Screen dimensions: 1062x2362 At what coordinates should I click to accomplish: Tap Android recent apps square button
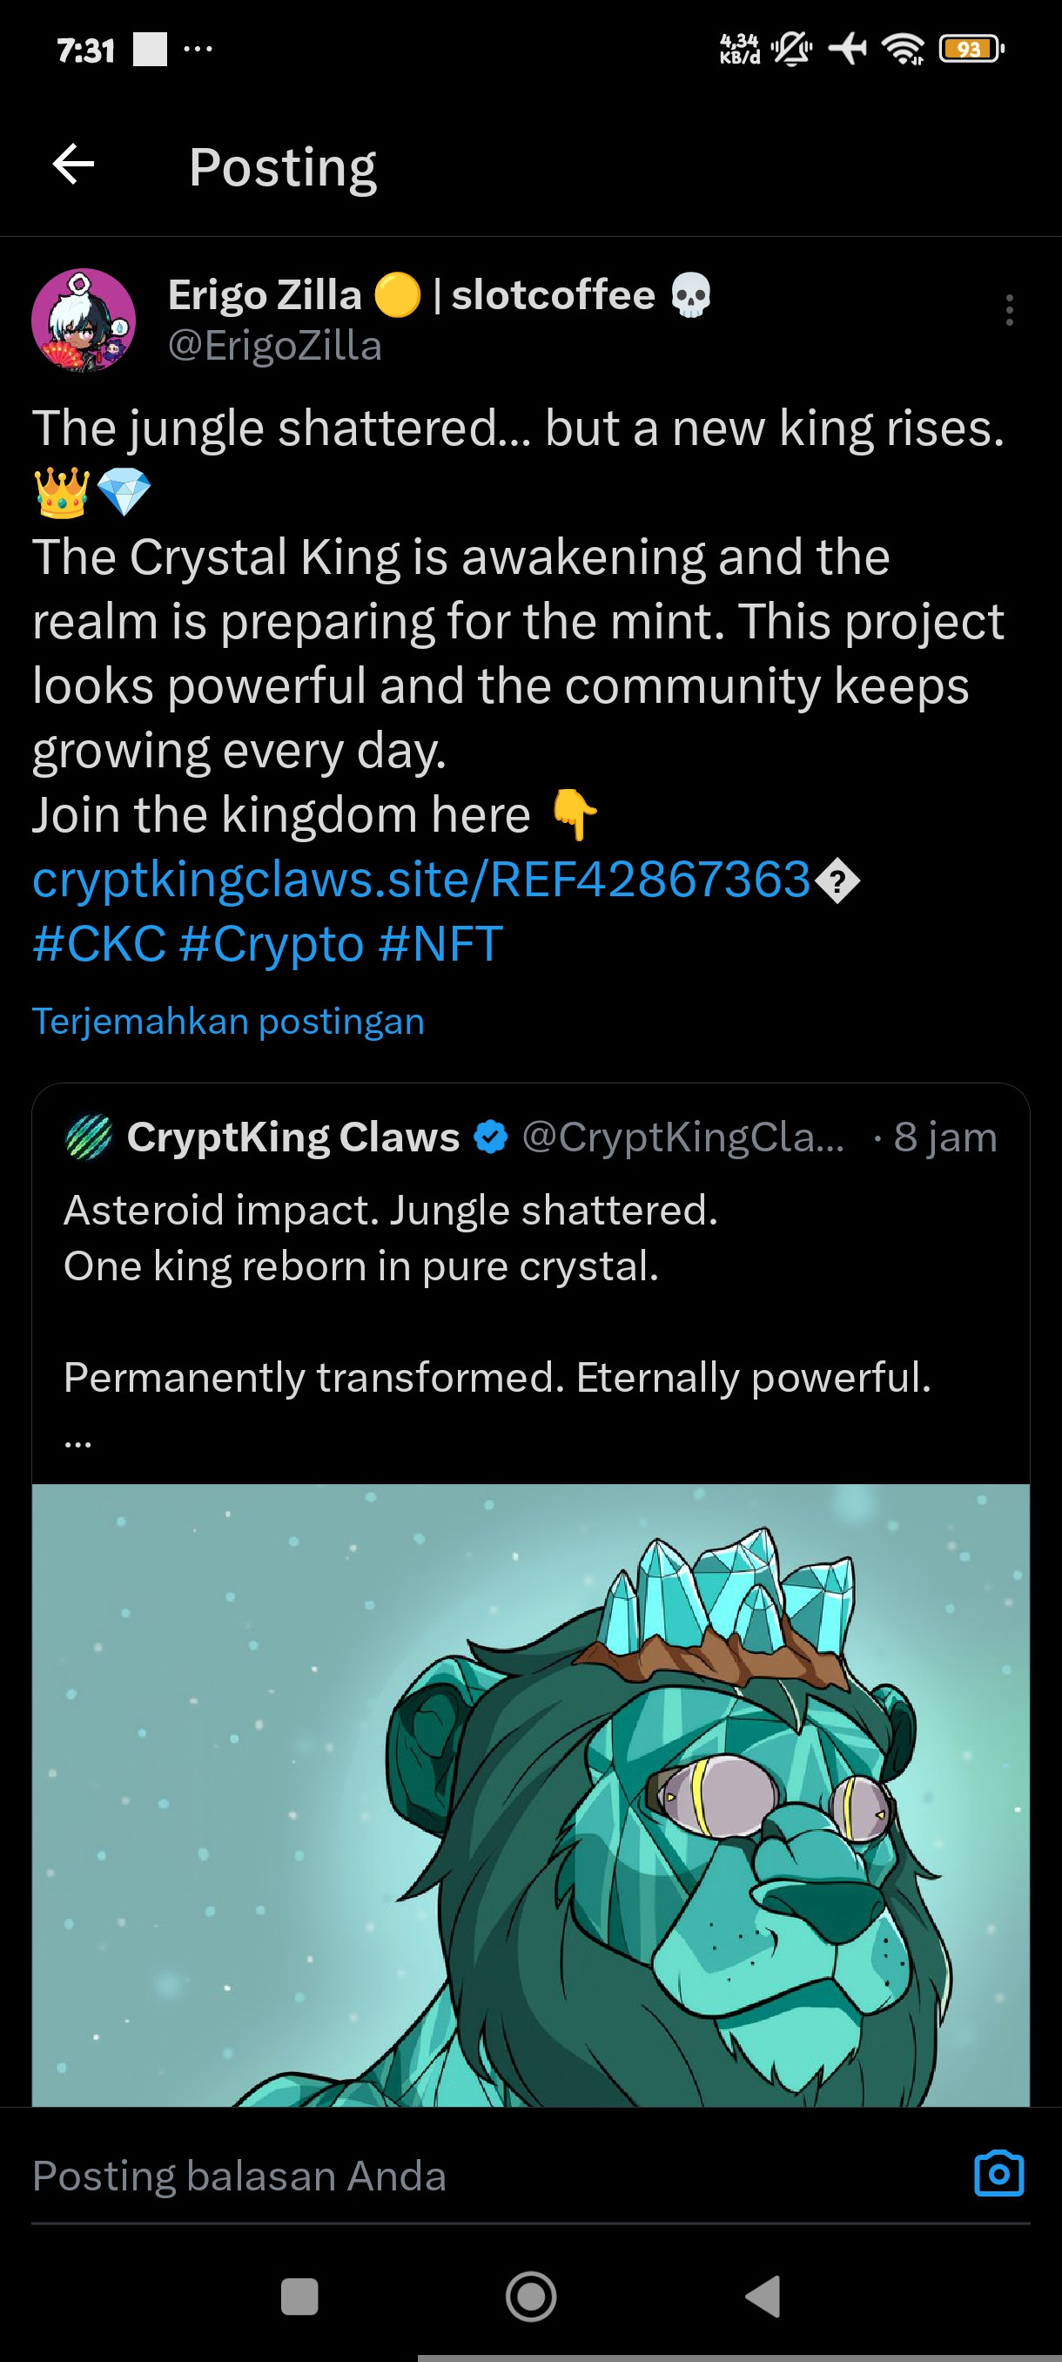tap(299, 2296)
